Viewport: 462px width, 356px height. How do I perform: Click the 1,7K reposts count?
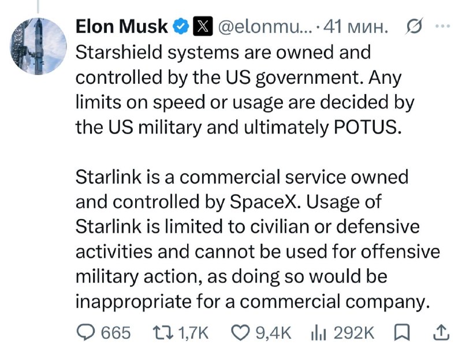click(193, 333)
